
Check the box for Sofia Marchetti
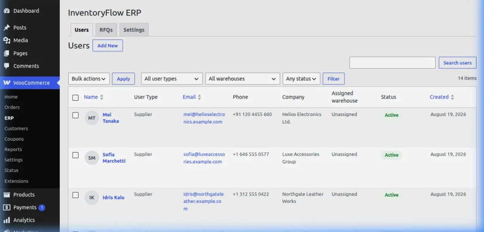75,155
